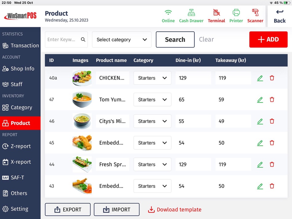Delete product 40a using the trash icon

[x=272, y=78]
